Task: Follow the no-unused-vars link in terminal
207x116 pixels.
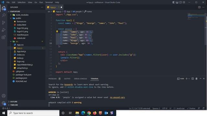Action: click(117, 97)
